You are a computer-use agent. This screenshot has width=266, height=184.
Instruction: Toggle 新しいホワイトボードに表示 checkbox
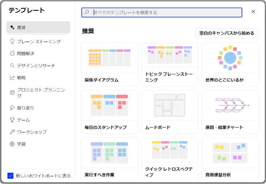[10, 175]
